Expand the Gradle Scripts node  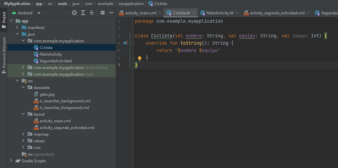(x=11, y=161)
